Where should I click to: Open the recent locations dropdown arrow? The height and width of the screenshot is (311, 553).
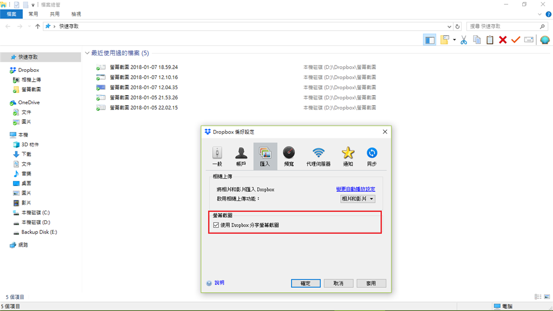29,27
